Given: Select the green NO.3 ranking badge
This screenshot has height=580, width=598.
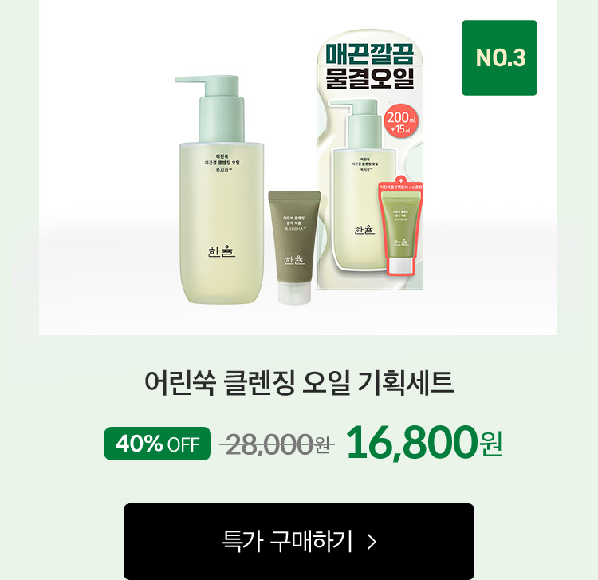Looking at the screenshot, I should 499,57.
